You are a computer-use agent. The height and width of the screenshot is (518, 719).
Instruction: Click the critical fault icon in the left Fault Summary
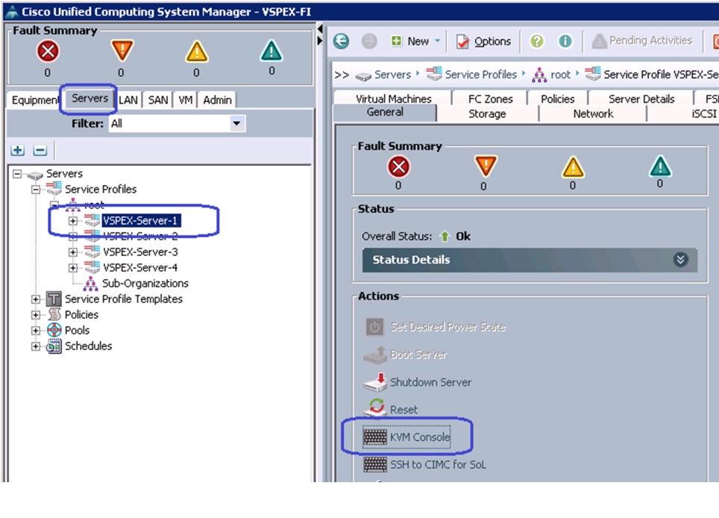click(48, 51)
